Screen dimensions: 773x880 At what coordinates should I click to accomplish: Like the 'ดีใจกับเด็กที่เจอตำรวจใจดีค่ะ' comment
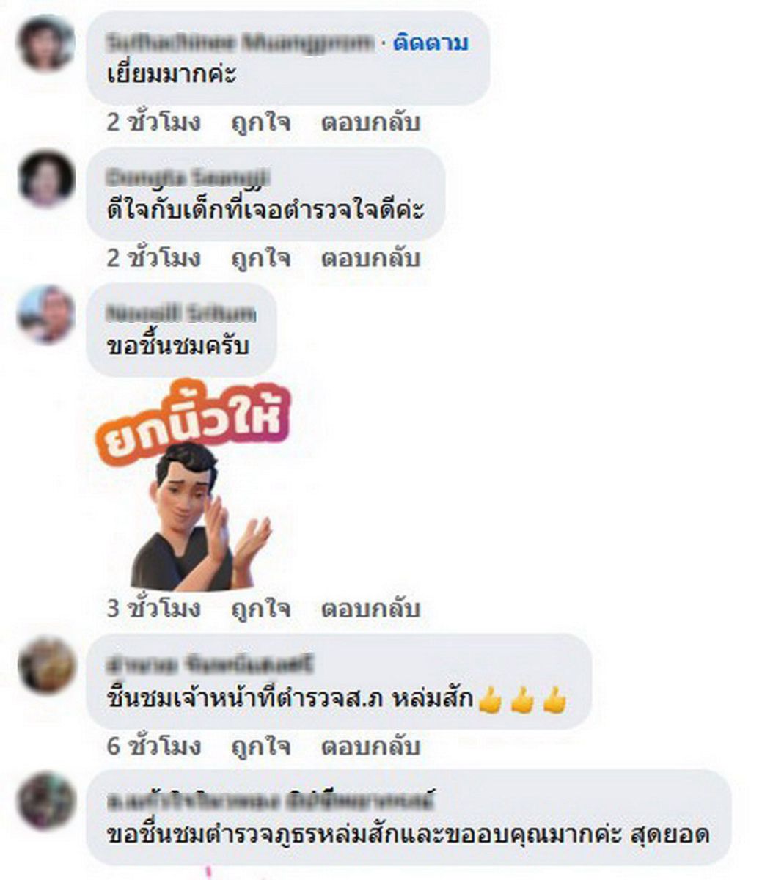260,258
